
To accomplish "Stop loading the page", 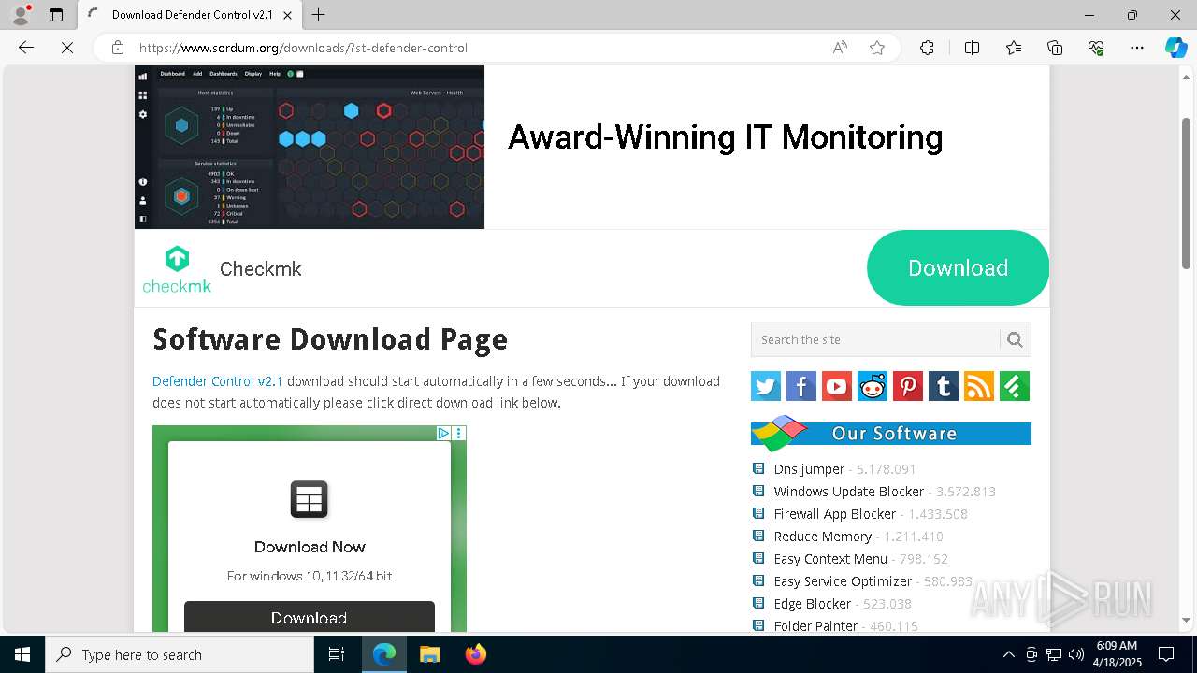I will (x=67, y=48).
